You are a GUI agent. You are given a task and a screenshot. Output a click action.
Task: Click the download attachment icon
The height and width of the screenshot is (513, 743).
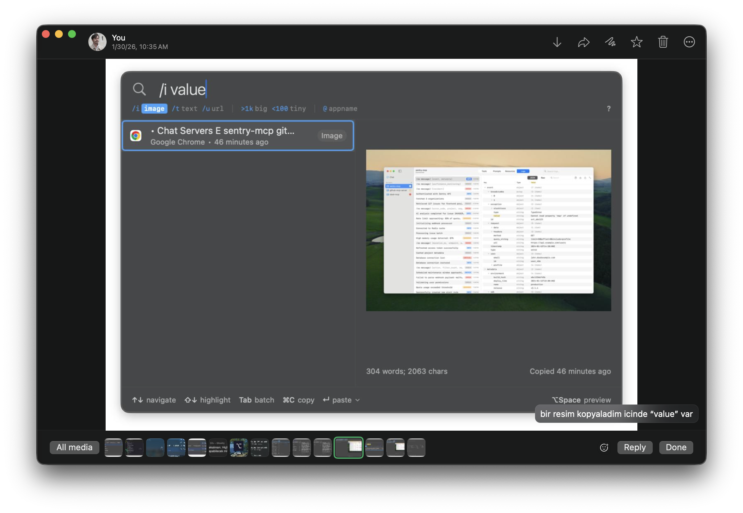(x=557, y=42)
